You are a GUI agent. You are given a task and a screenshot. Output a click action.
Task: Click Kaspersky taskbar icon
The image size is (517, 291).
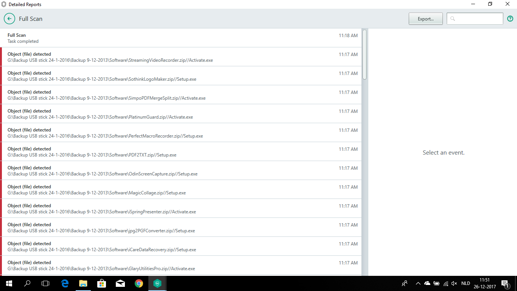pos(157,283)
